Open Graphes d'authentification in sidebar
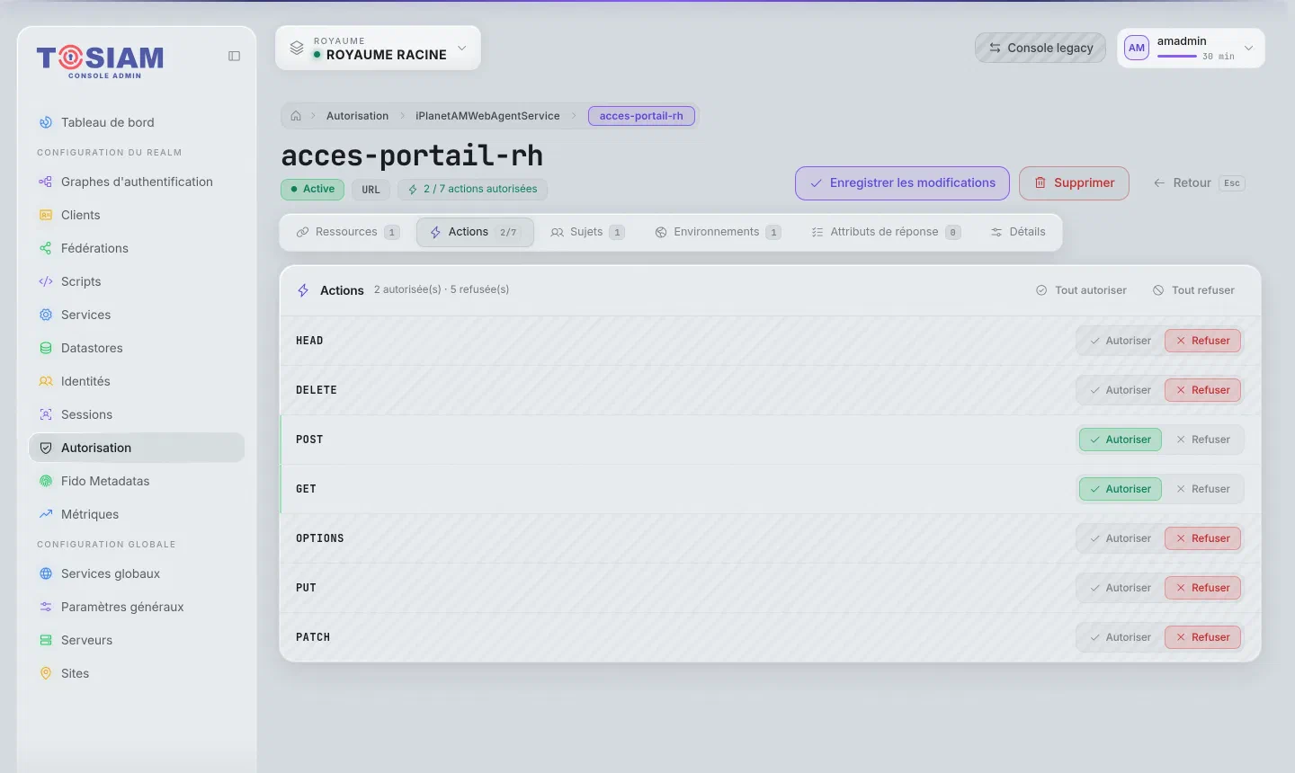Image resolution: width=1295 pixels, height=773 pixels. (137, 182)
